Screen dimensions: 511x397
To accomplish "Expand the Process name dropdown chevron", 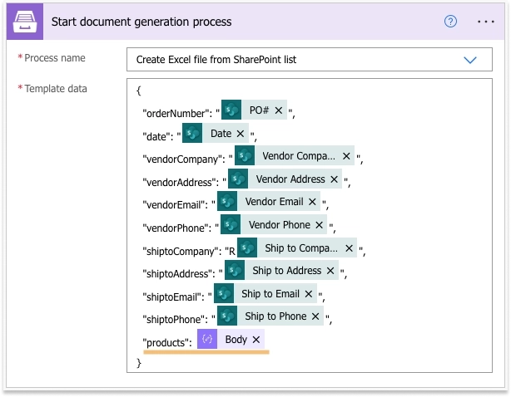I will pyautogui.click(x=470, y=60).
